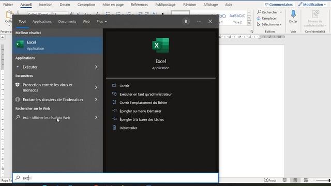Open the Aide tab in Word

point(229,5)
